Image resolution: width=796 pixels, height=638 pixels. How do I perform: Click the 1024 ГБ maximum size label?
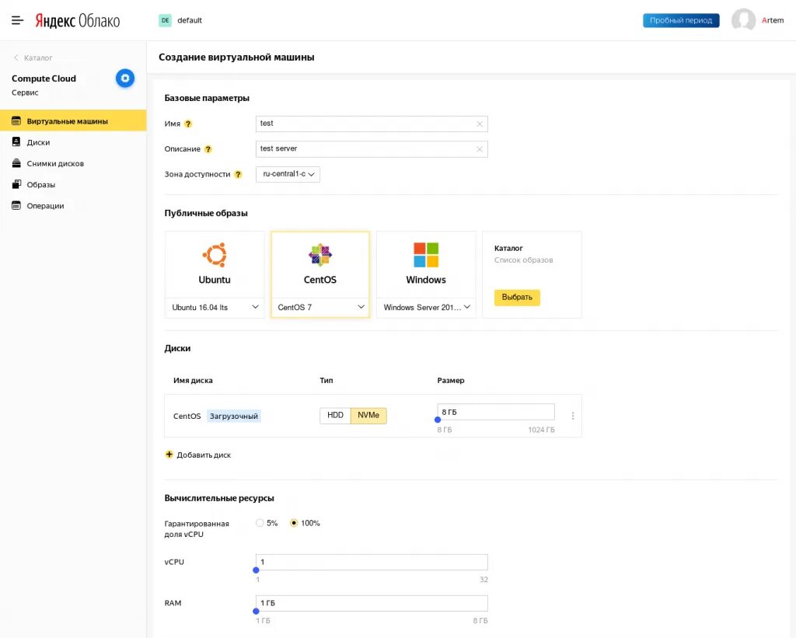point(541,430)
